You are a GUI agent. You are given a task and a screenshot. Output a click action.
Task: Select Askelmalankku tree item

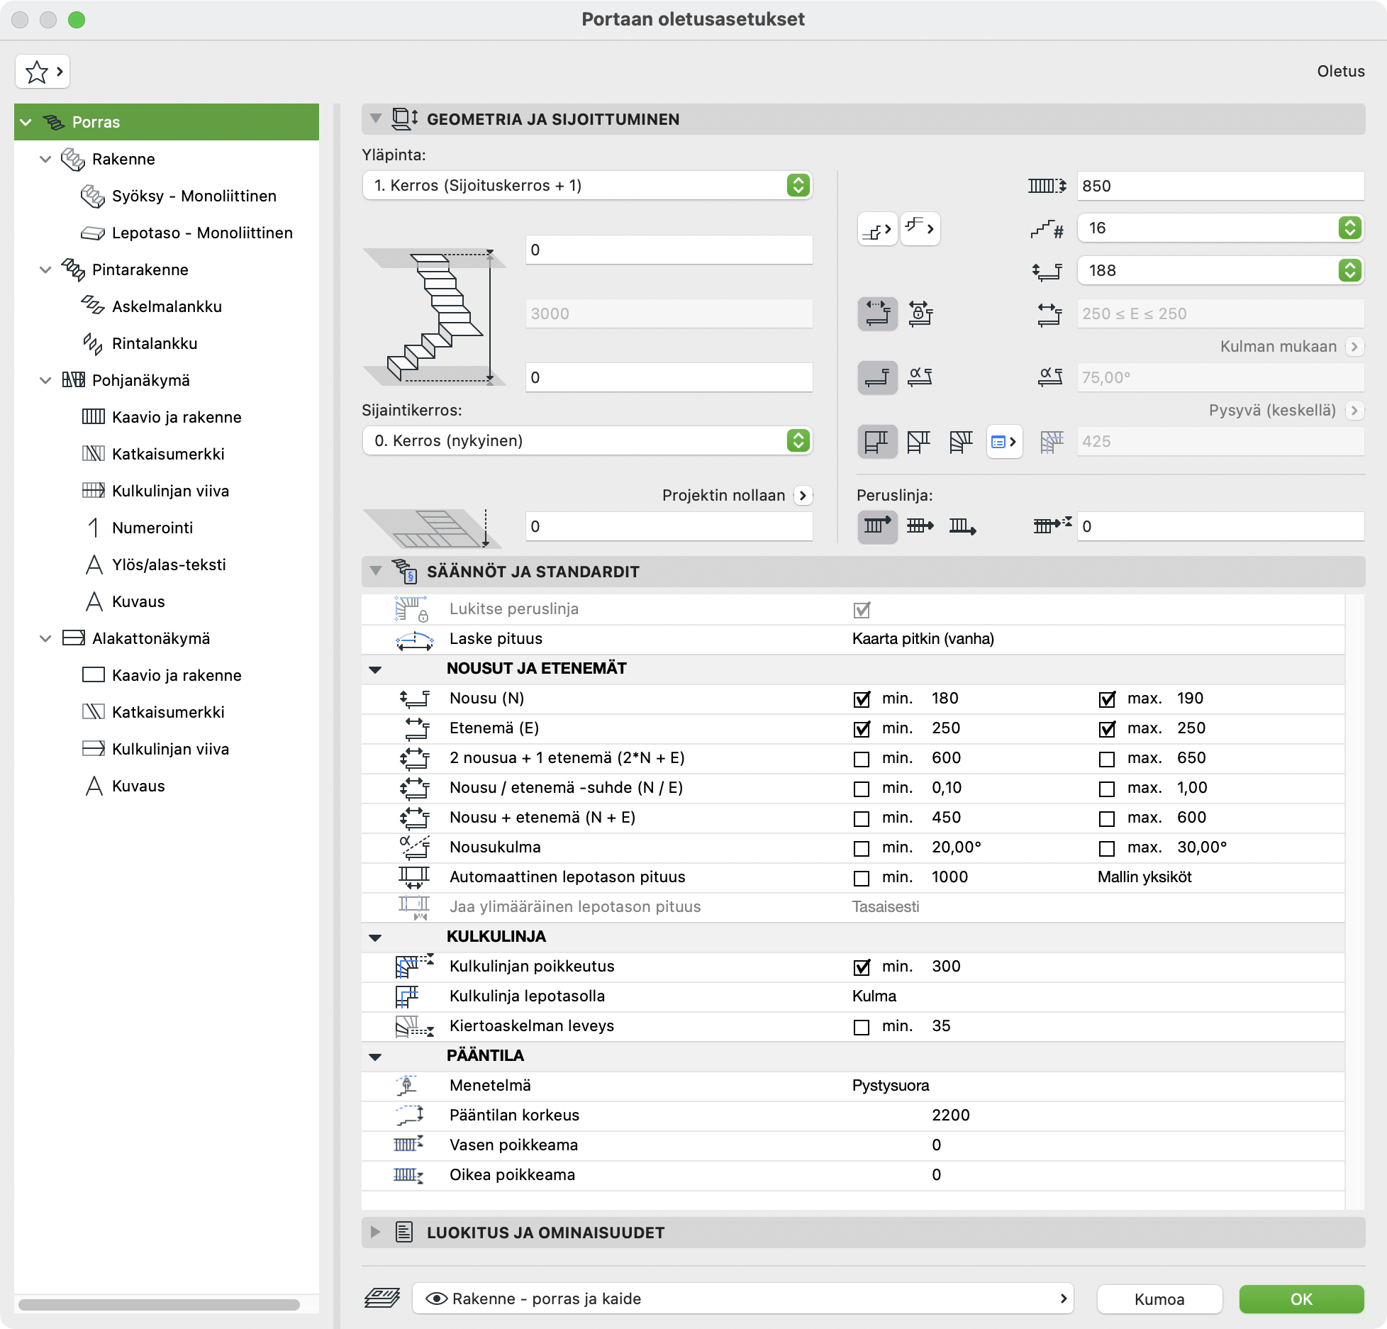pyautogui.click(x=167, y=306)
